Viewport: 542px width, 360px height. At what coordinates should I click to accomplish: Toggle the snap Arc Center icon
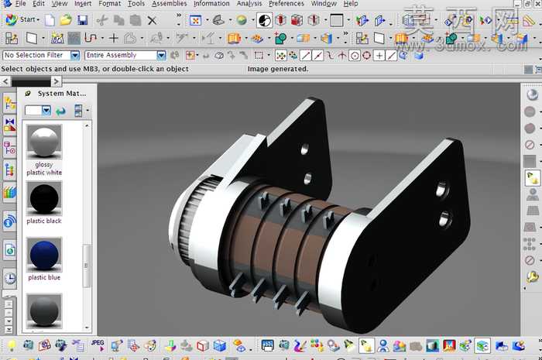pos(355,55)
